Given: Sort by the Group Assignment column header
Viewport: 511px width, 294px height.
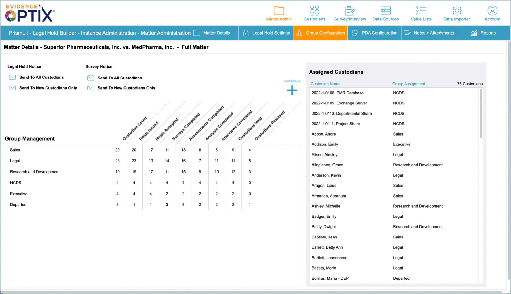Looking at the screenshot, I should [408, 84].
